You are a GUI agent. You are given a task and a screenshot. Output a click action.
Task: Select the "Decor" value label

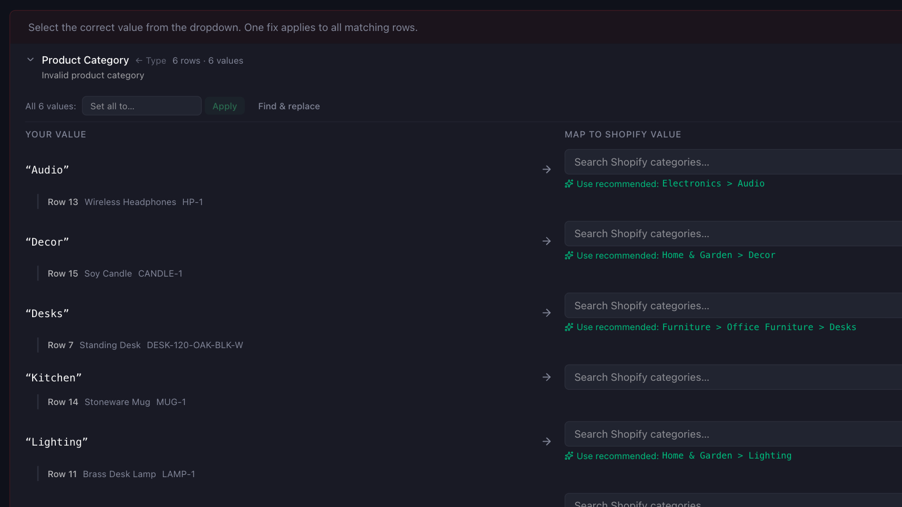[47, 242]
